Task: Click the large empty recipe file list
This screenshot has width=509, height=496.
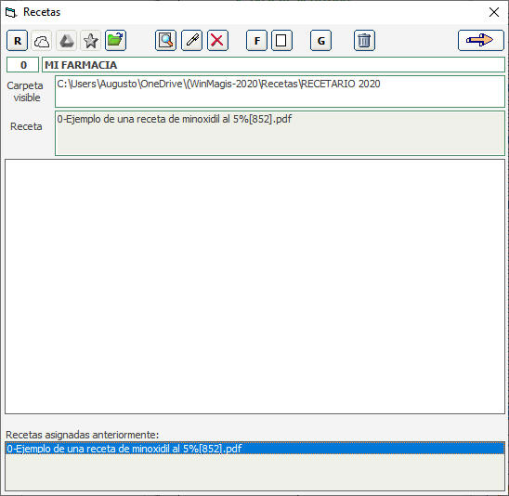Action: (254, 287)
